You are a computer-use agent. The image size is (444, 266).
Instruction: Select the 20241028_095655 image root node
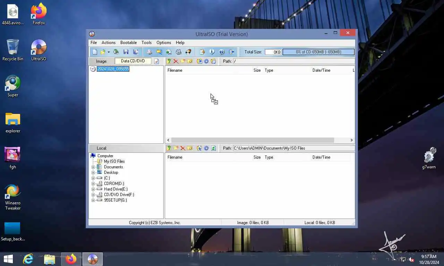tap(113, 69)
